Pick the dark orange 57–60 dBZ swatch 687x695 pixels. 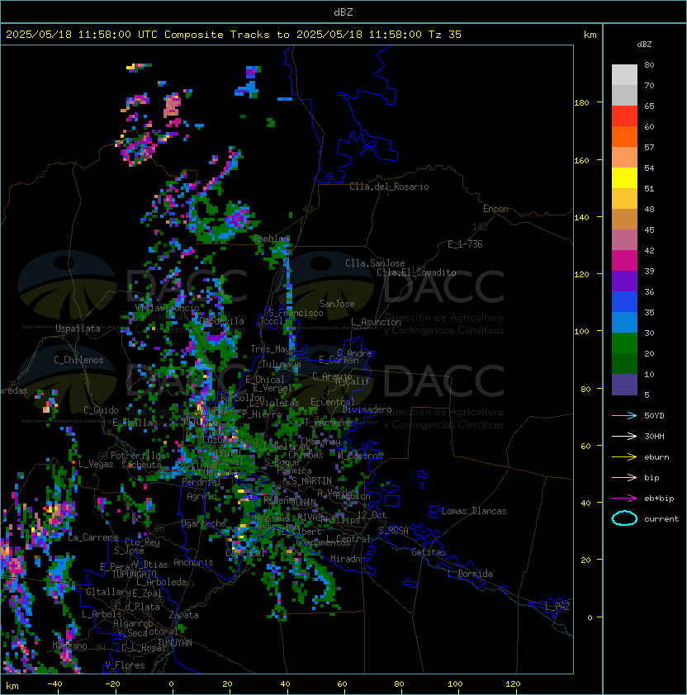tap(624, 136)
